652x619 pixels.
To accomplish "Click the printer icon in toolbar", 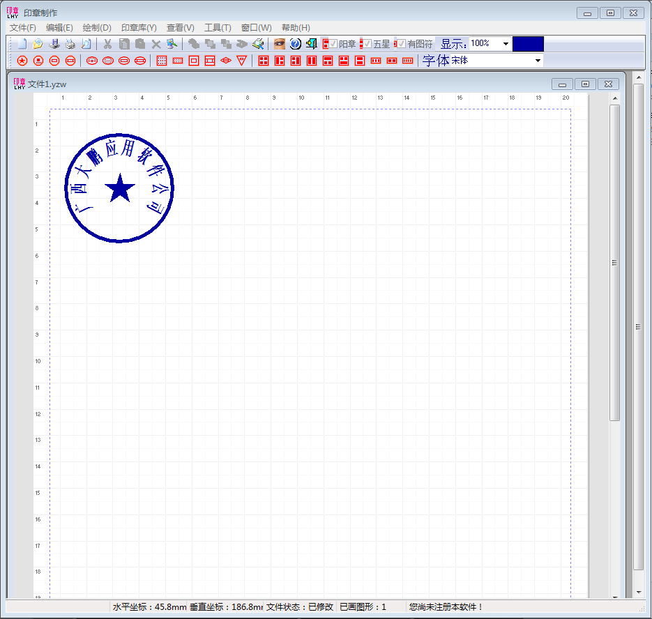I will coord(70,44).
